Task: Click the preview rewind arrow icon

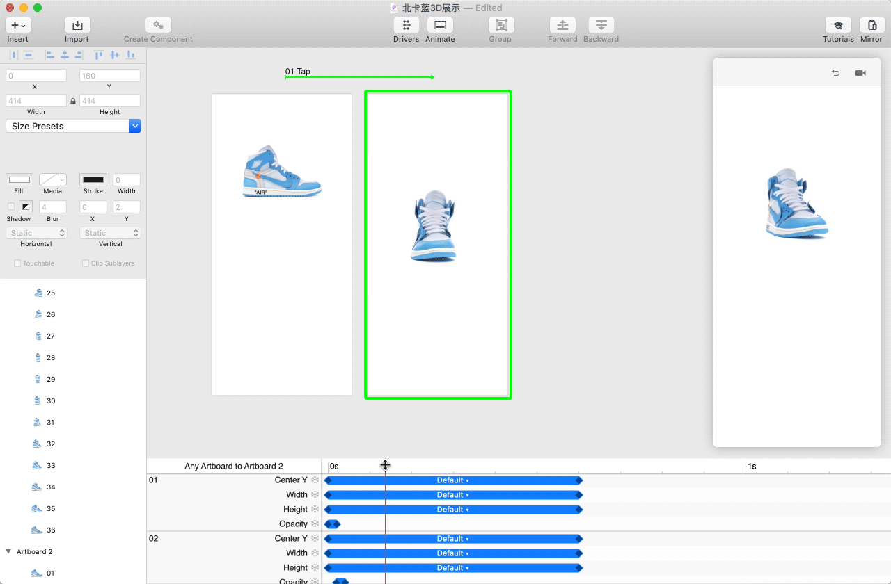Action: pyautogui.click(x=836, y=73)
